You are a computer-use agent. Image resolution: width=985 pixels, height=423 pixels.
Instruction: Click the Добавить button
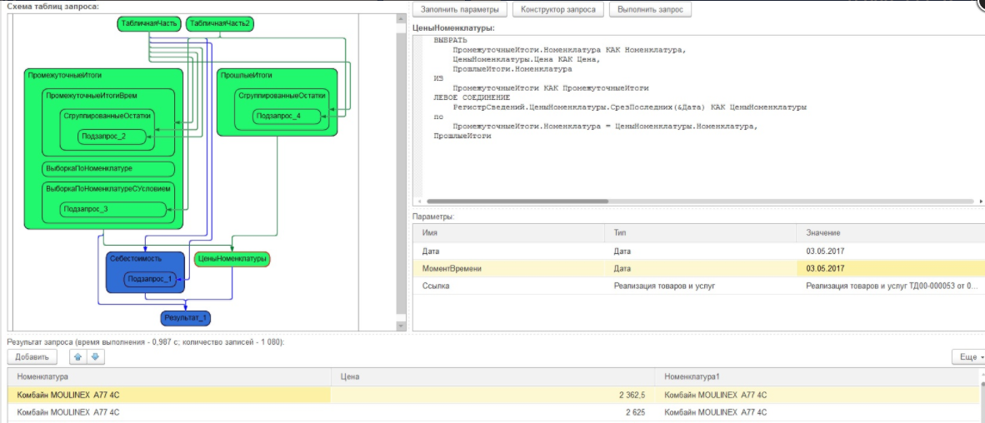[x=32, y=357]
